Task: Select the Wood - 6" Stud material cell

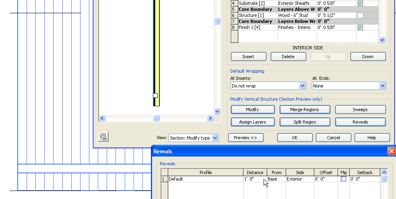Action: pyautogui.click(x=297, y=15)
